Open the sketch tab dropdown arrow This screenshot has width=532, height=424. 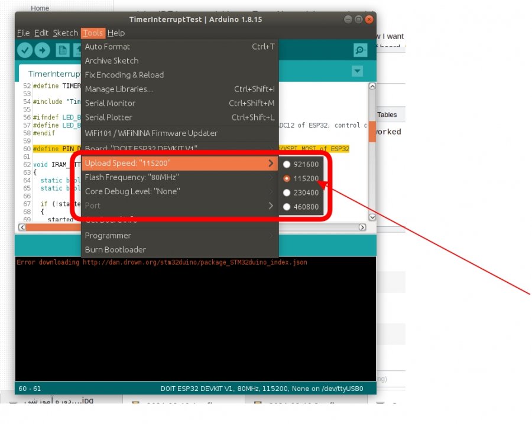[x=357, y=71]
